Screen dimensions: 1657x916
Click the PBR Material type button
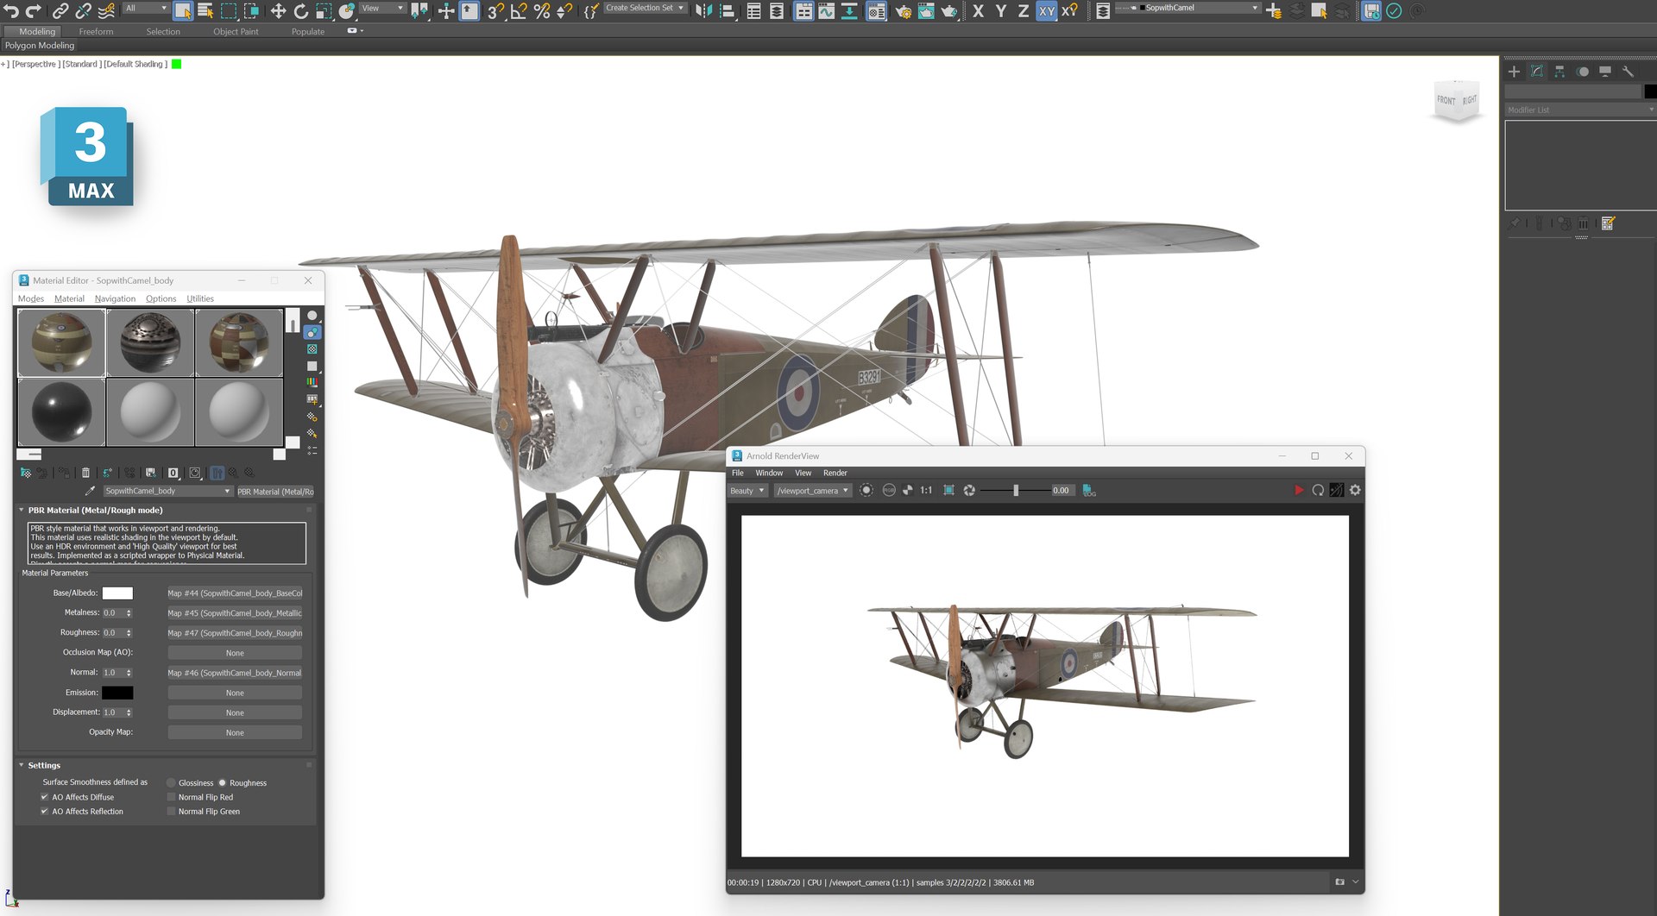coord(275,492)
